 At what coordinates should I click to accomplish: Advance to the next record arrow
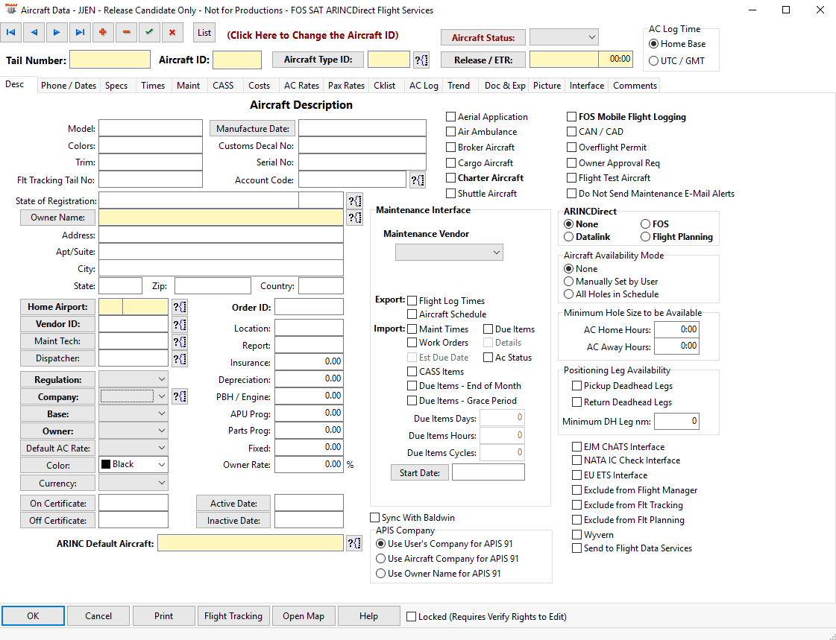[56, 33]
